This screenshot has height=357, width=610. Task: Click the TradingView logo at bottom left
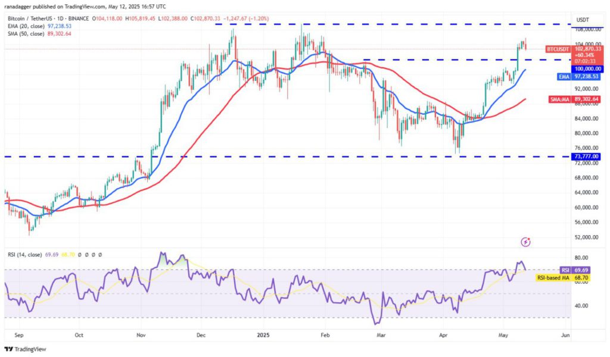25,349
